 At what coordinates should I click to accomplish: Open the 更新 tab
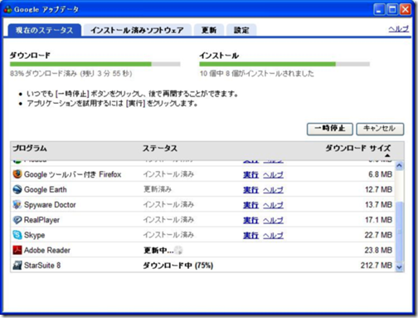click(209, 30)
